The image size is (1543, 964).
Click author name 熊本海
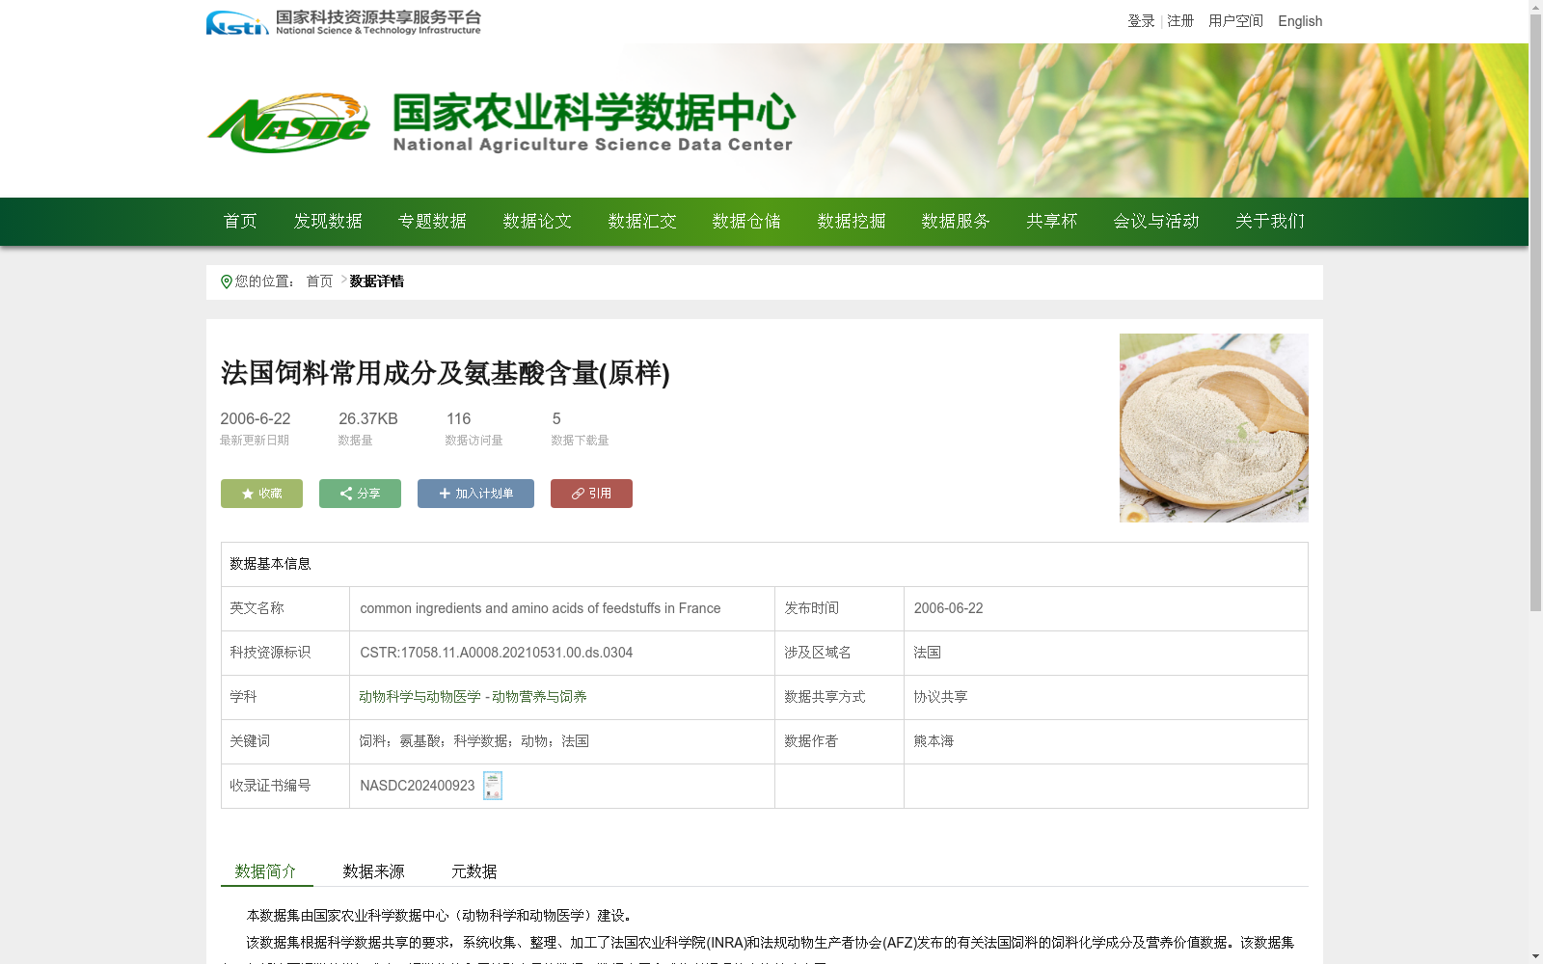(x=934, y=741)
